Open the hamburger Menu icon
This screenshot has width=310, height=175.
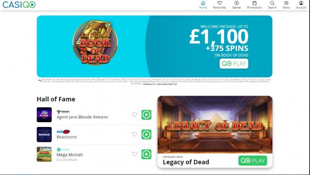(286, 3)
